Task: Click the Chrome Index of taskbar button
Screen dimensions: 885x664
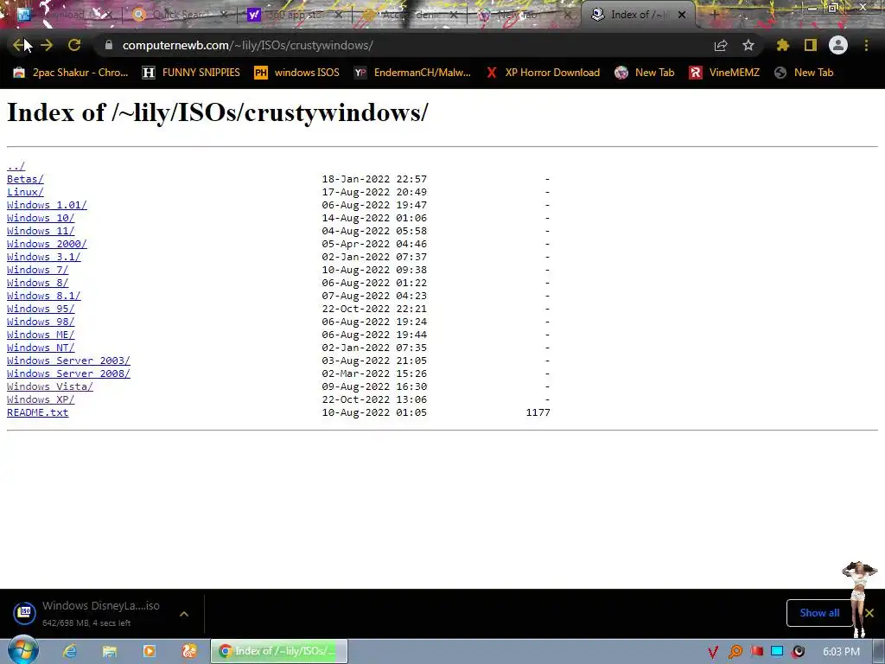Action: click(x=279, y=651)
